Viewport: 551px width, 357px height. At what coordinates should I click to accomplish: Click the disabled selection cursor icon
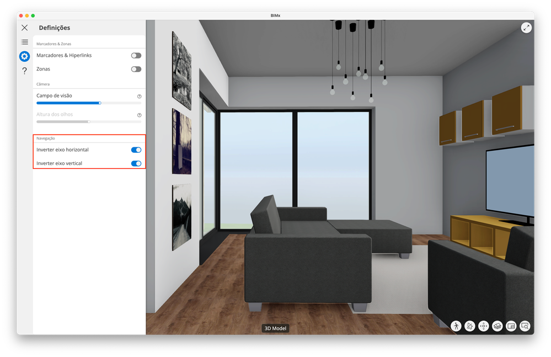click(470, 326)
